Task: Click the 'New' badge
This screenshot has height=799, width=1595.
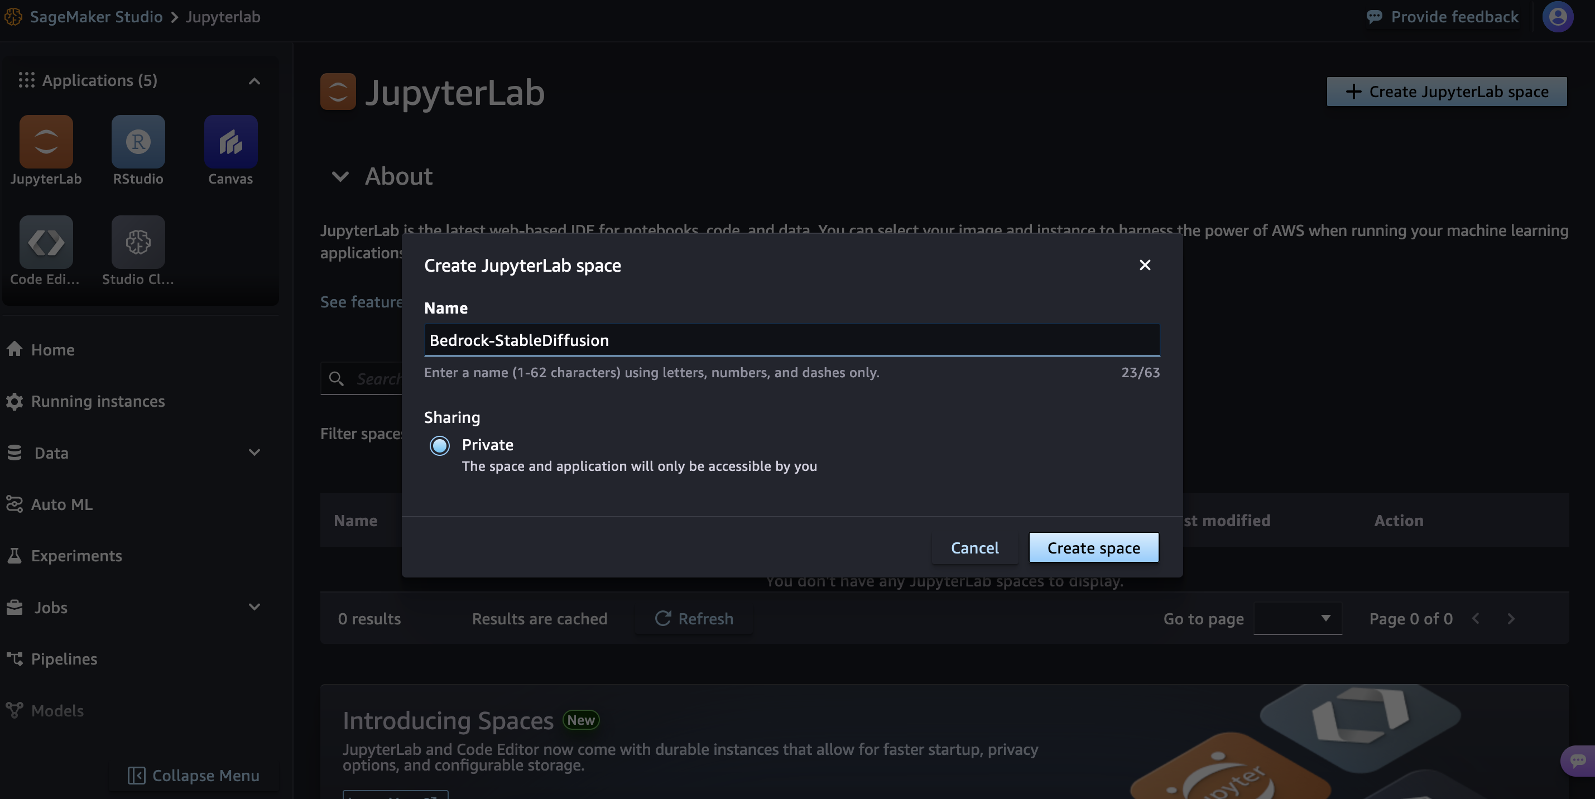Action: pyautogui.click(x=581, y=720)
